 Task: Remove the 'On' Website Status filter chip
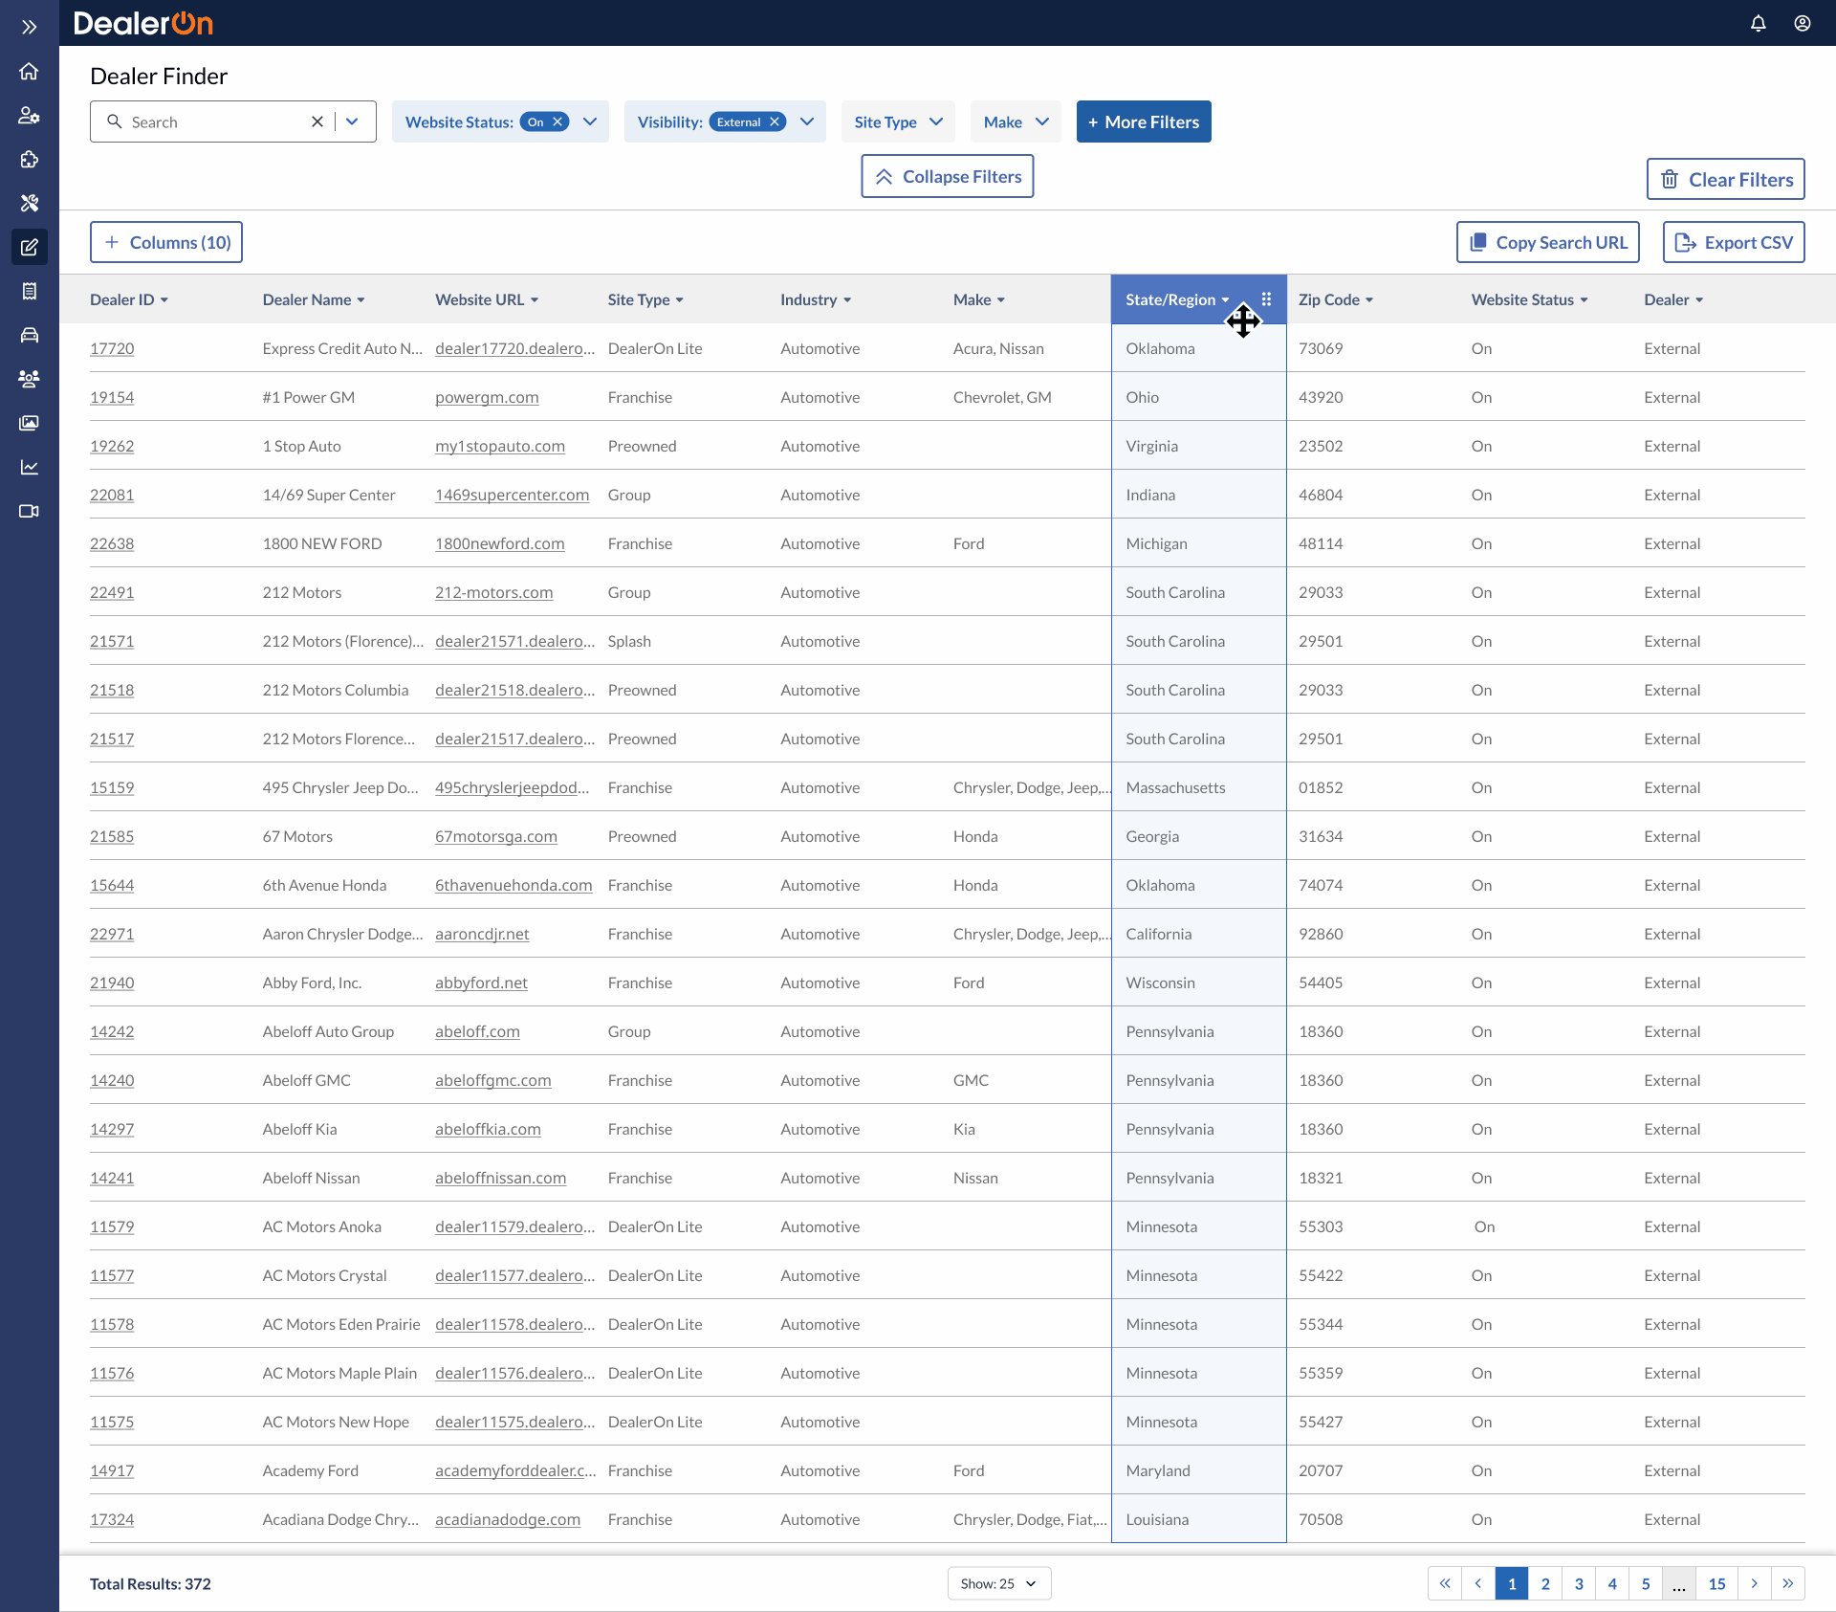(x=557, y=121)
